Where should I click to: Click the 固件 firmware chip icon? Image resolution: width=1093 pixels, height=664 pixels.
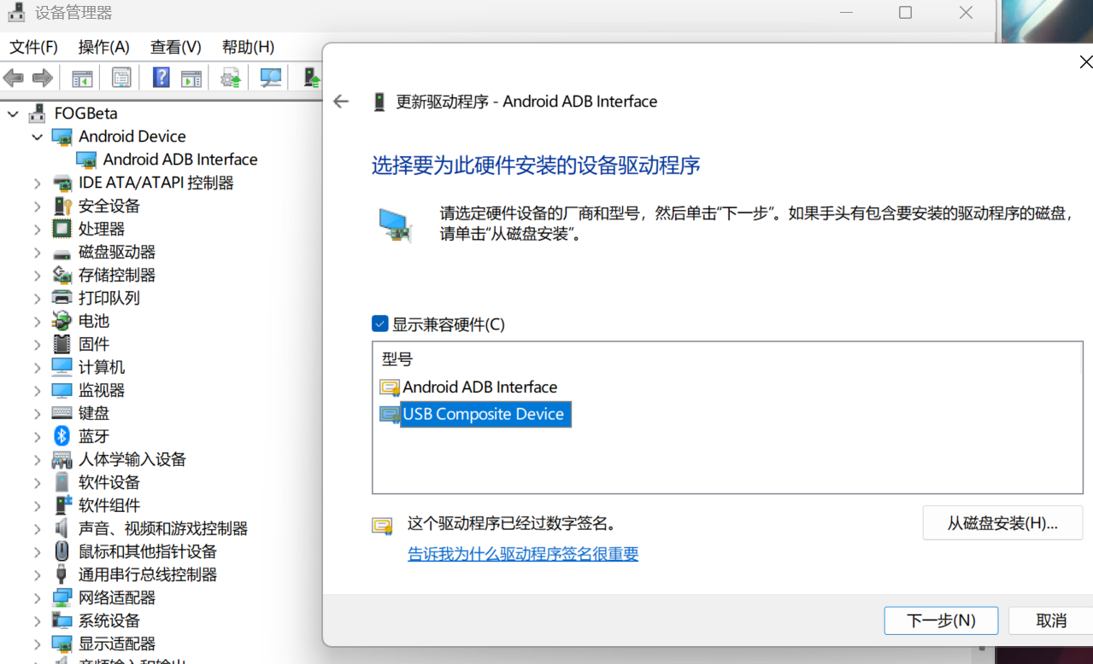(62, 344)
